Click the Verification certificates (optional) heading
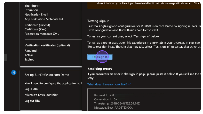The width and height of the screenshot is (203, 114). pyautogui.click(x=47, y=45)
